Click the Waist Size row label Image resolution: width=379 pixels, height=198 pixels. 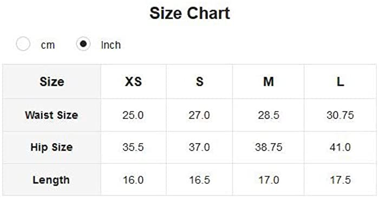tap(51, 115)
